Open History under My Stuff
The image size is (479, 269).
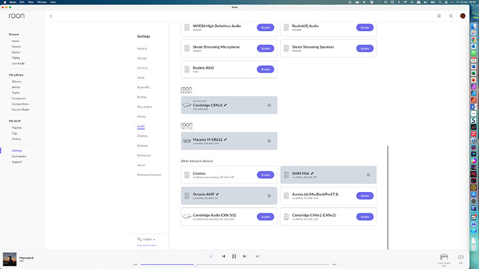[17, 139]
